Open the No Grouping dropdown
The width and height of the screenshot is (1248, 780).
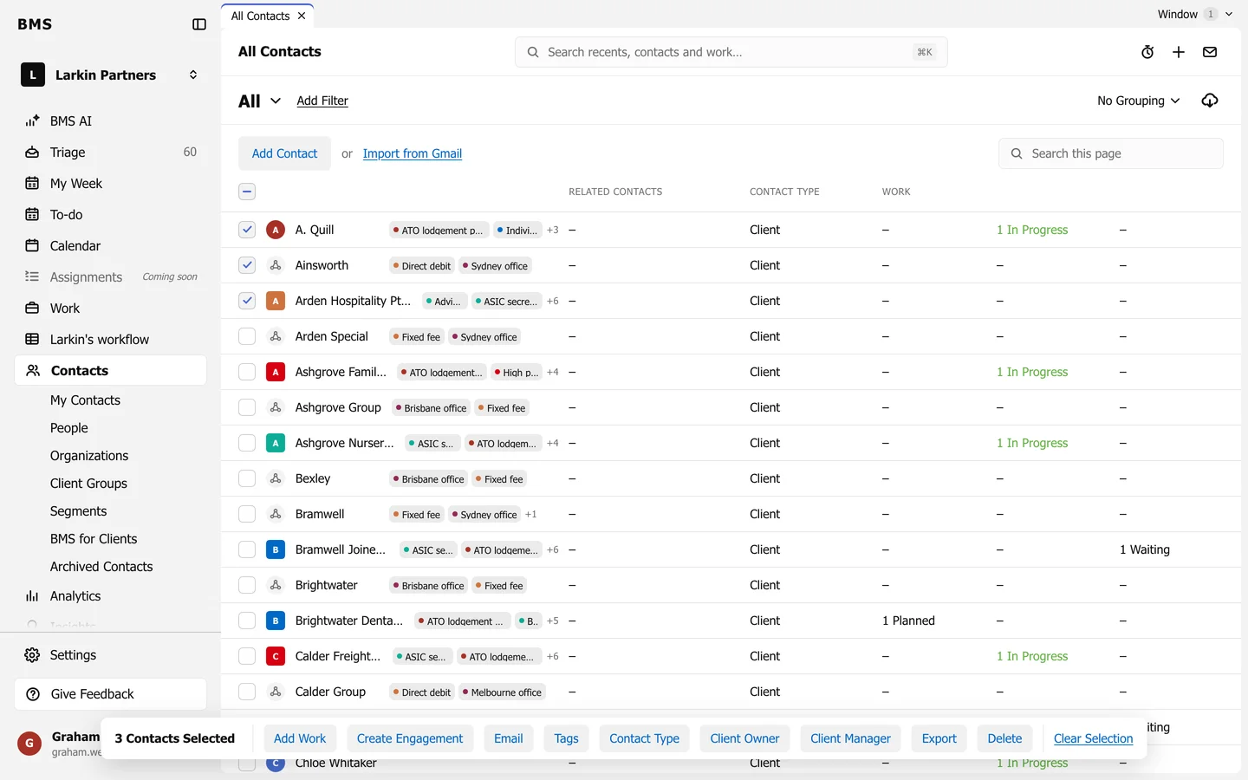(1138, 101)
